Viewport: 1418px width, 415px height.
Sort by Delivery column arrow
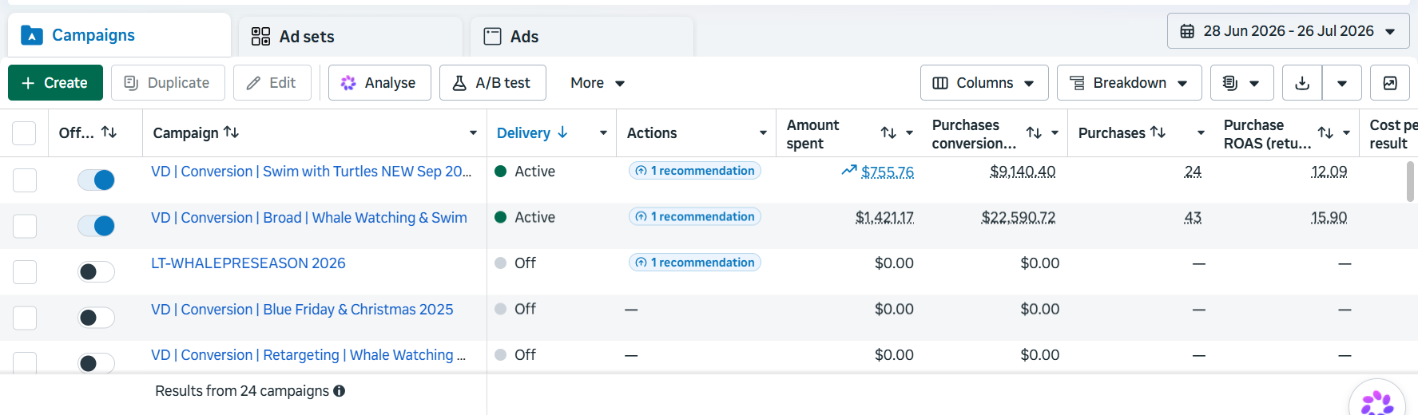click(562, 132)
